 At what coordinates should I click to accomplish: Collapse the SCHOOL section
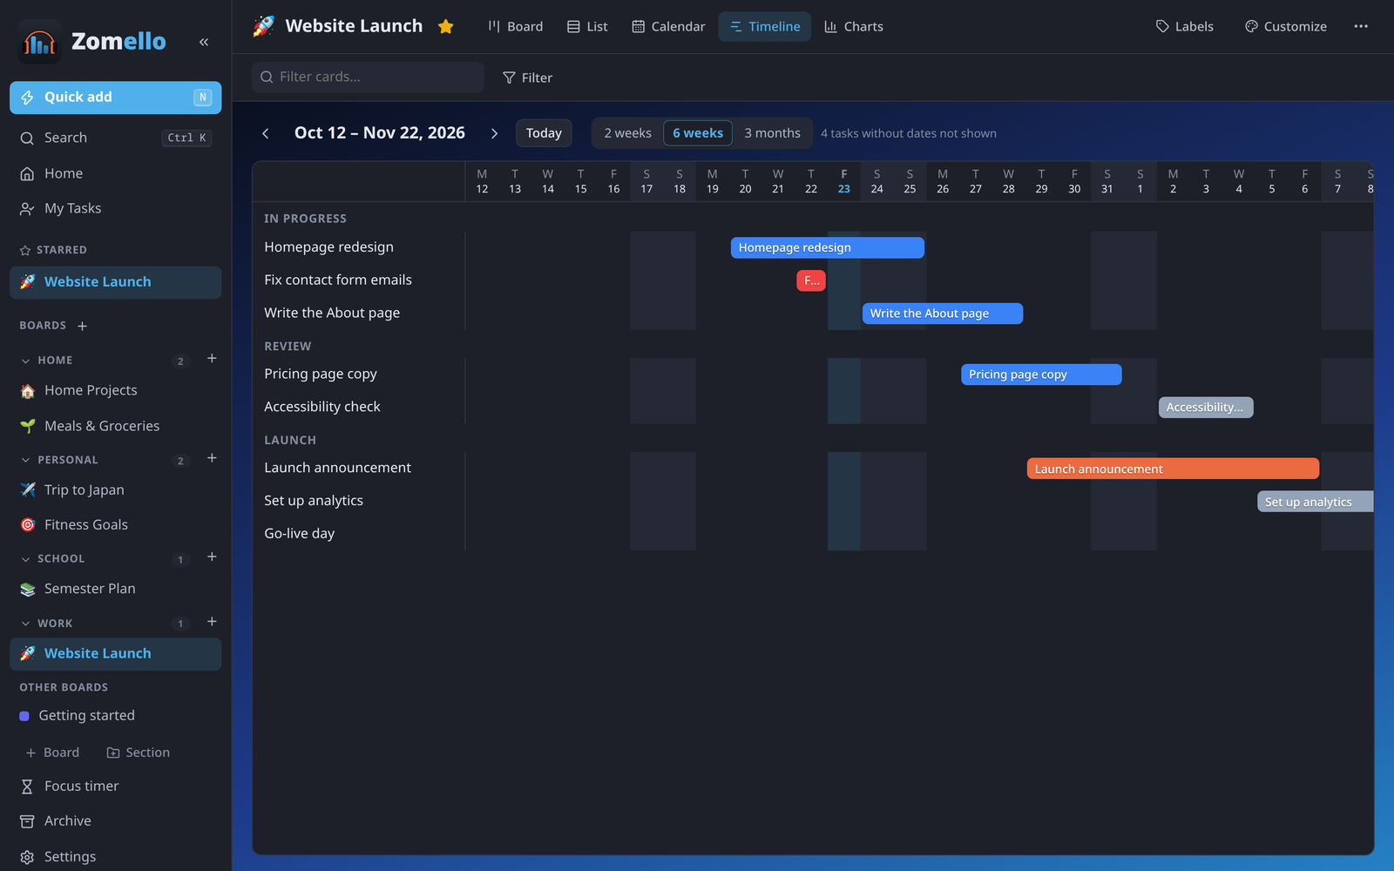pos(25,559)
